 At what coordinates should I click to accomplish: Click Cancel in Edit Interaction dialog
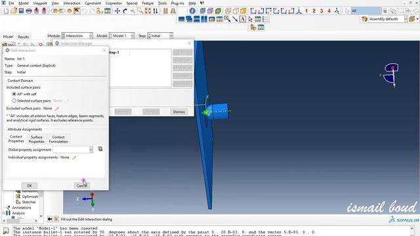click(81, 186)
